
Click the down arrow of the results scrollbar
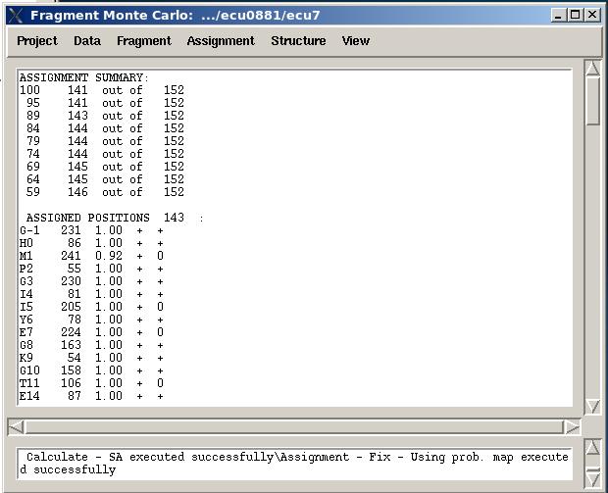592,406
